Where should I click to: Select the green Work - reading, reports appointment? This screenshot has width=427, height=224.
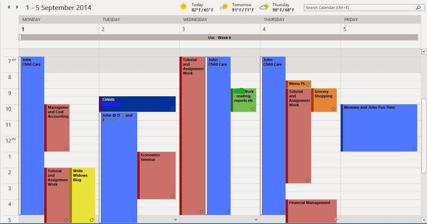[243, 100]
